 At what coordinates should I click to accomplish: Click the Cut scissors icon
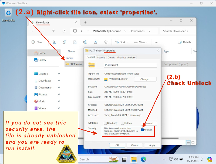point(54,42)
